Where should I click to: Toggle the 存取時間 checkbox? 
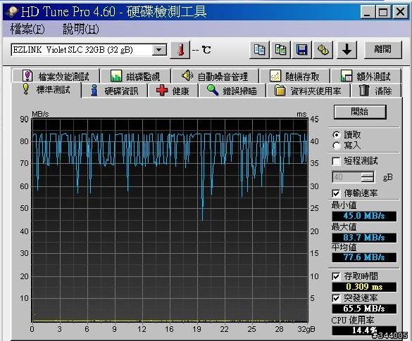click(x=336, y=276)
